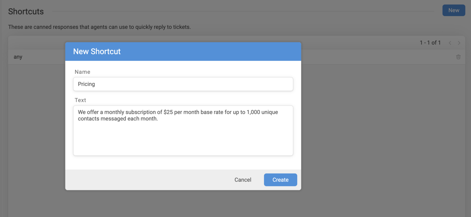The height and width of the screenshot is (217, 471).
Task: Go to the next page of shortcuts
Action: tap(459, 43)
